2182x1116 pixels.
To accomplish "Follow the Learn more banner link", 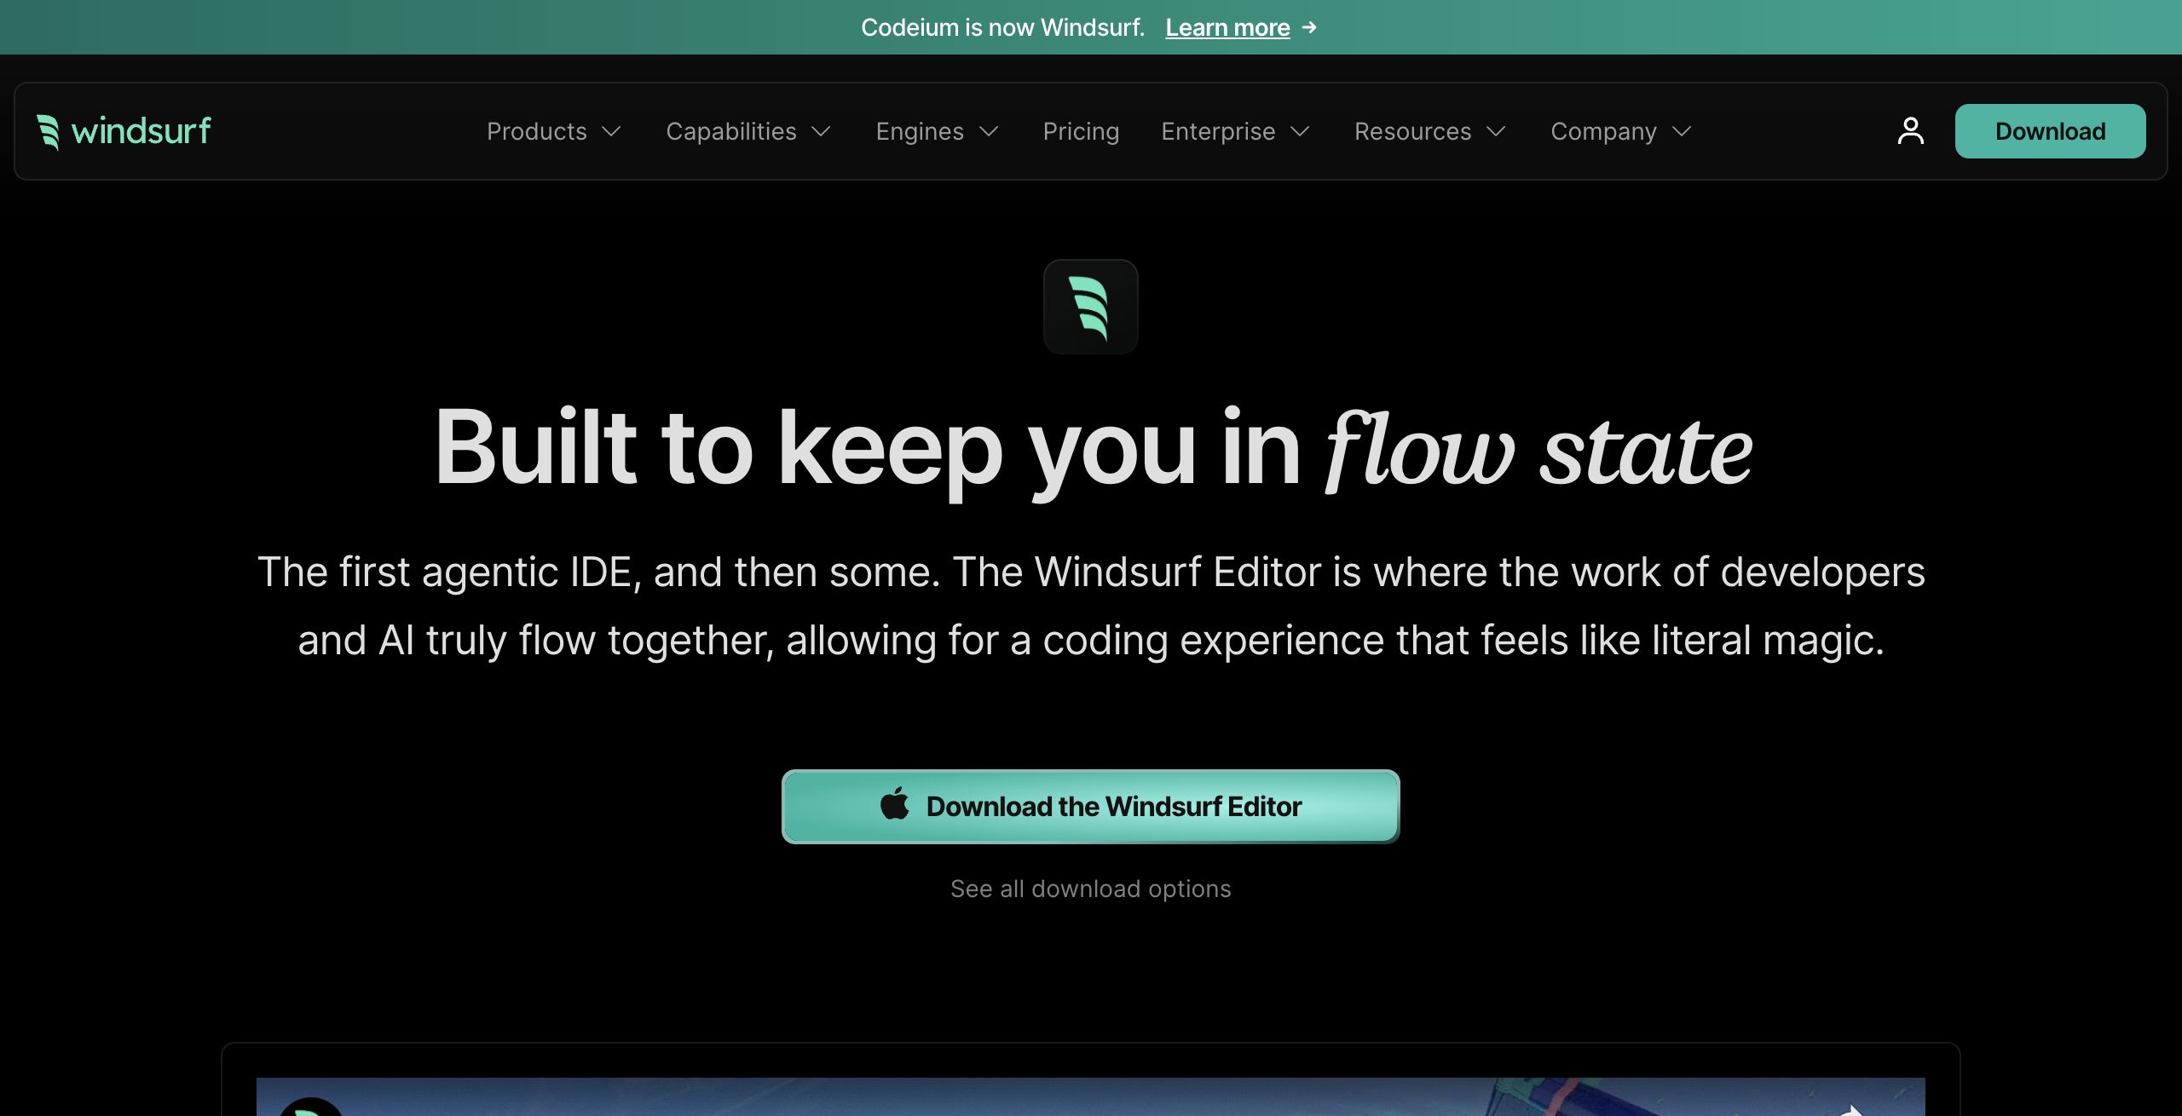I will click(x=1227, y=28).
